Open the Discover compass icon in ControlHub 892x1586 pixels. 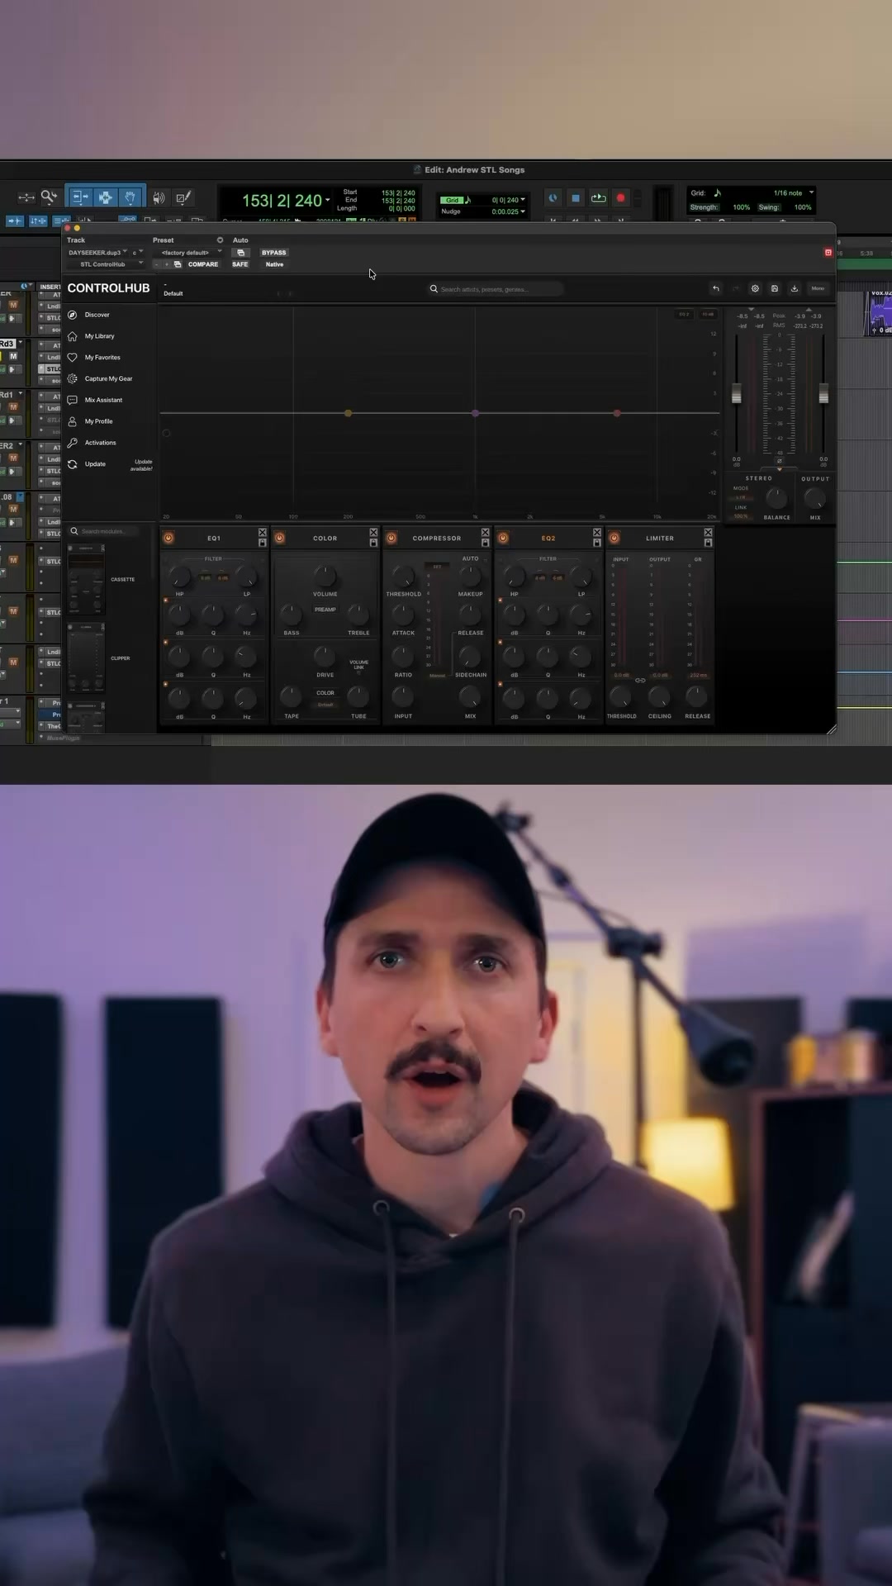pos(73,315)
